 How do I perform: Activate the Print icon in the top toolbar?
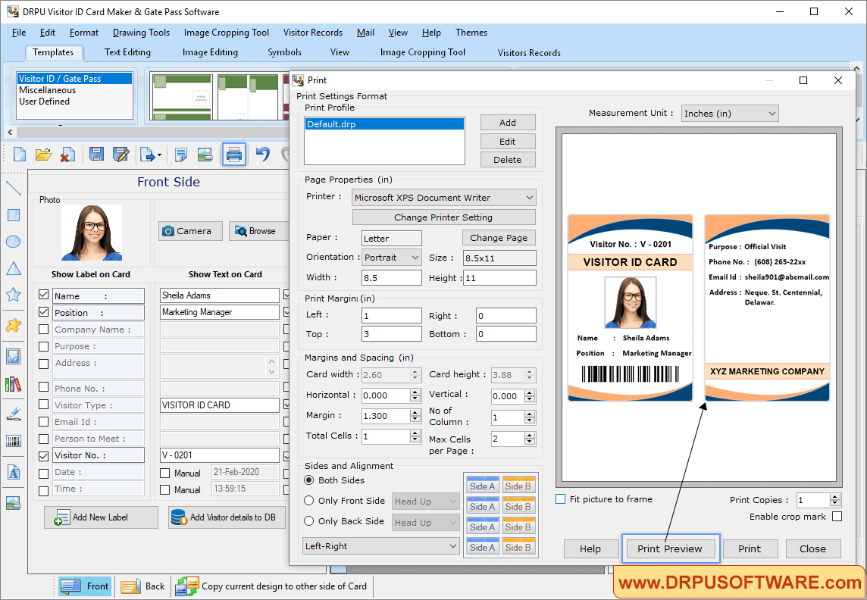[234, 154]
